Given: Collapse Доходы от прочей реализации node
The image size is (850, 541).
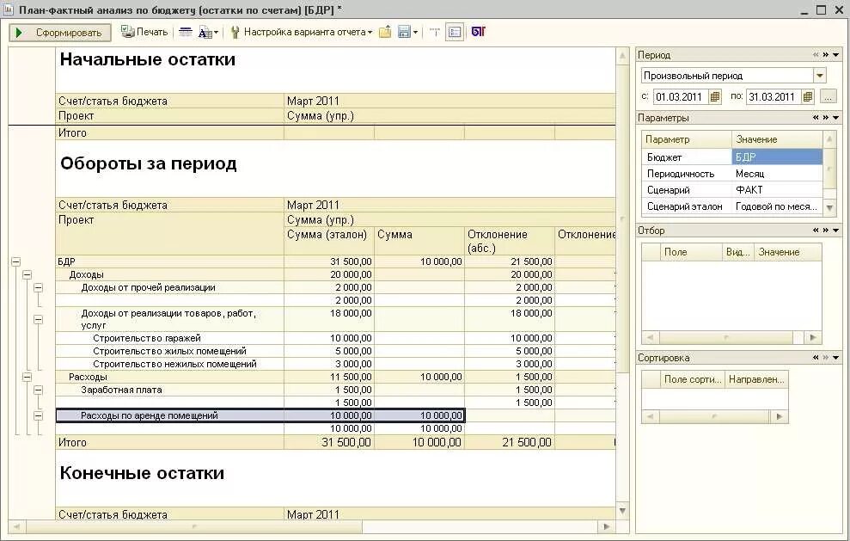Looking at the screenshot, I should (38, 287).
